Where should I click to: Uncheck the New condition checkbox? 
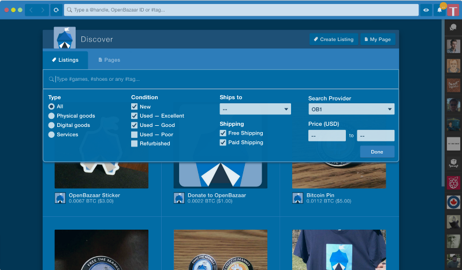point(135,107)
